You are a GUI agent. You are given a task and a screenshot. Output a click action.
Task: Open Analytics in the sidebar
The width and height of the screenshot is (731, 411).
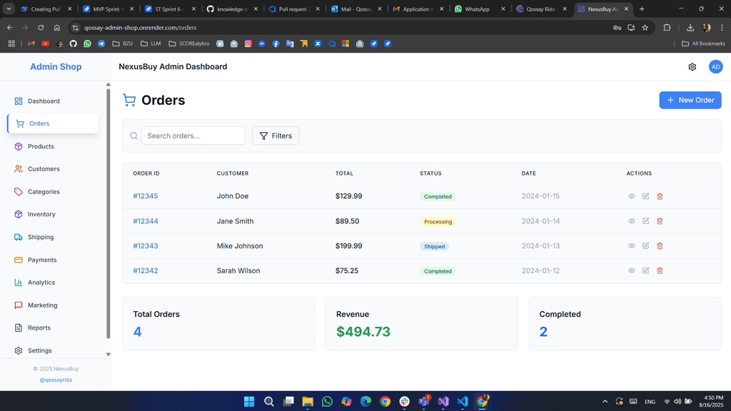click(53, 283)
